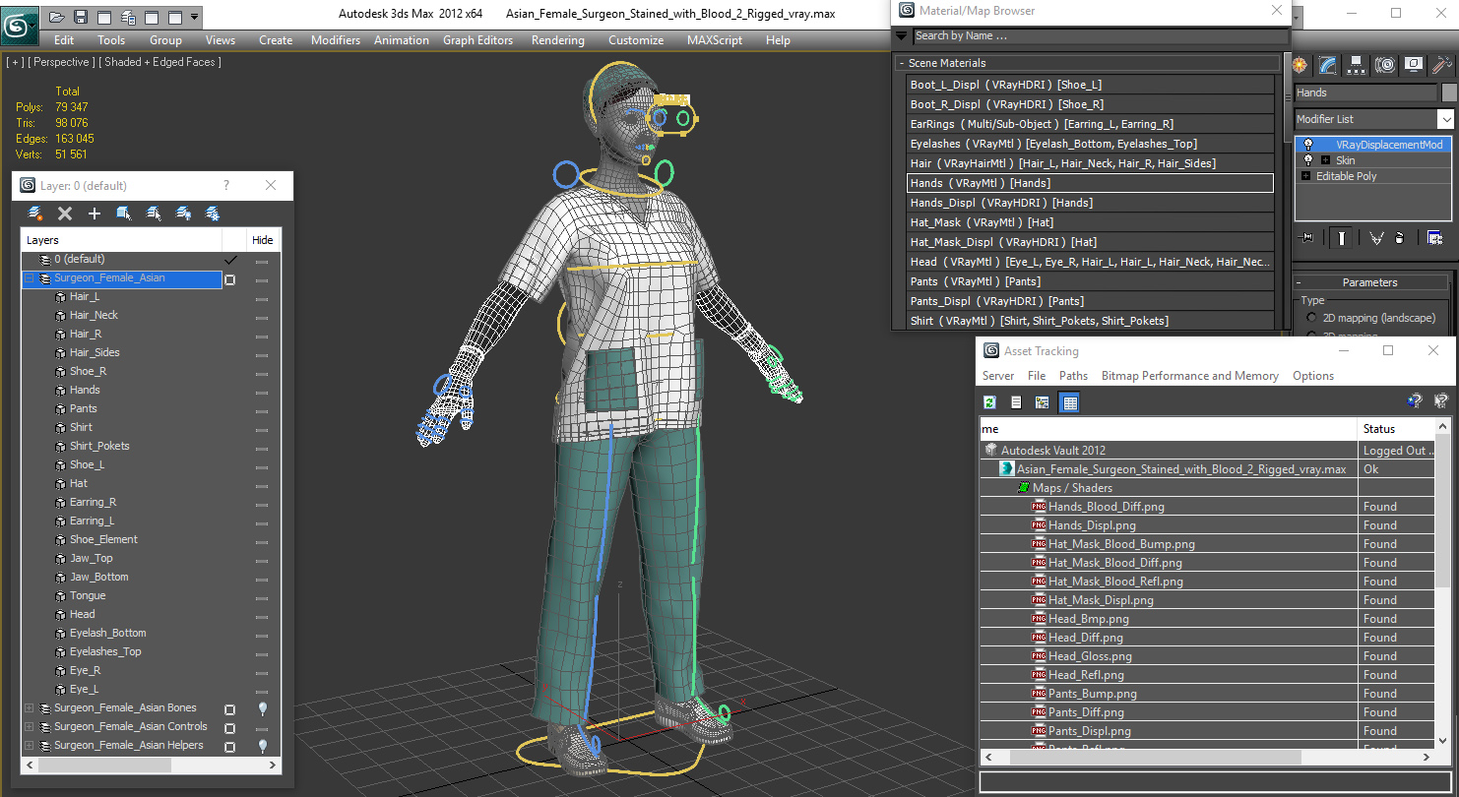Open the Rendering menu
The image size is (1459, 797).
(x=557, y=40)
